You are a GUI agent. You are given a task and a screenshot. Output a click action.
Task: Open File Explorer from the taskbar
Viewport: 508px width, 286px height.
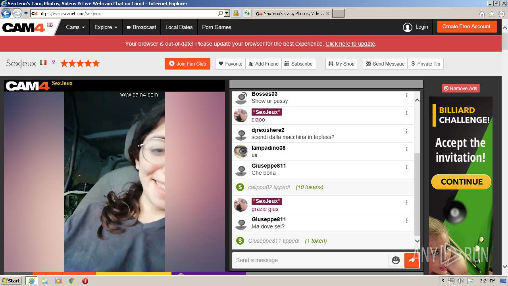[45, 281]
